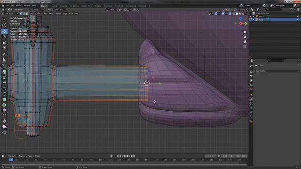Select the Poly Build tool
The width and height of the screenshot is (301, 169).
click(x=4, y=100)
